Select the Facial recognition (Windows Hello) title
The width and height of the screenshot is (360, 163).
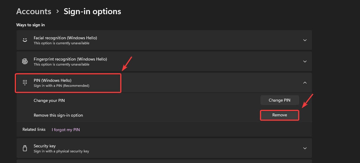65,38
